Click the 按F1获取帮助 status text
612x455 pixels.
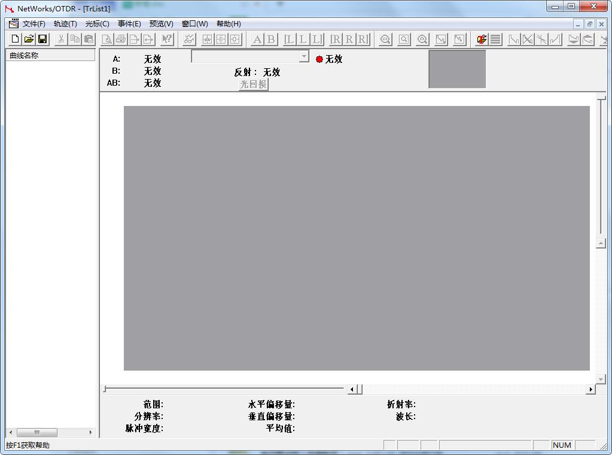point(28,445)
